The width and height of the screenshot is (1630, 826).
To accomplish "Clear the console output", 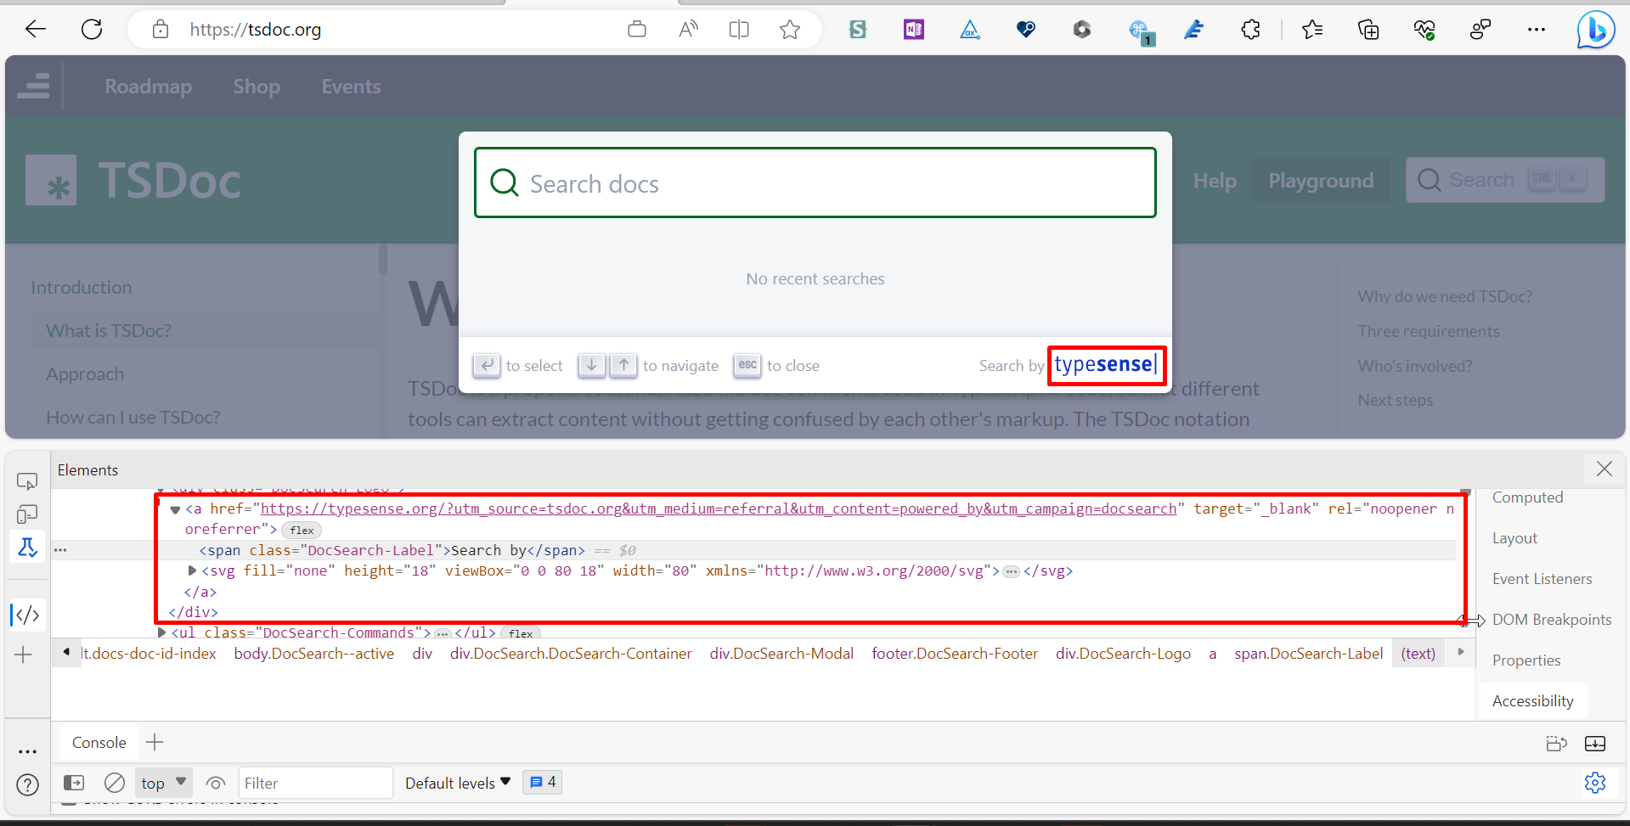I will (x=115, y=782).
